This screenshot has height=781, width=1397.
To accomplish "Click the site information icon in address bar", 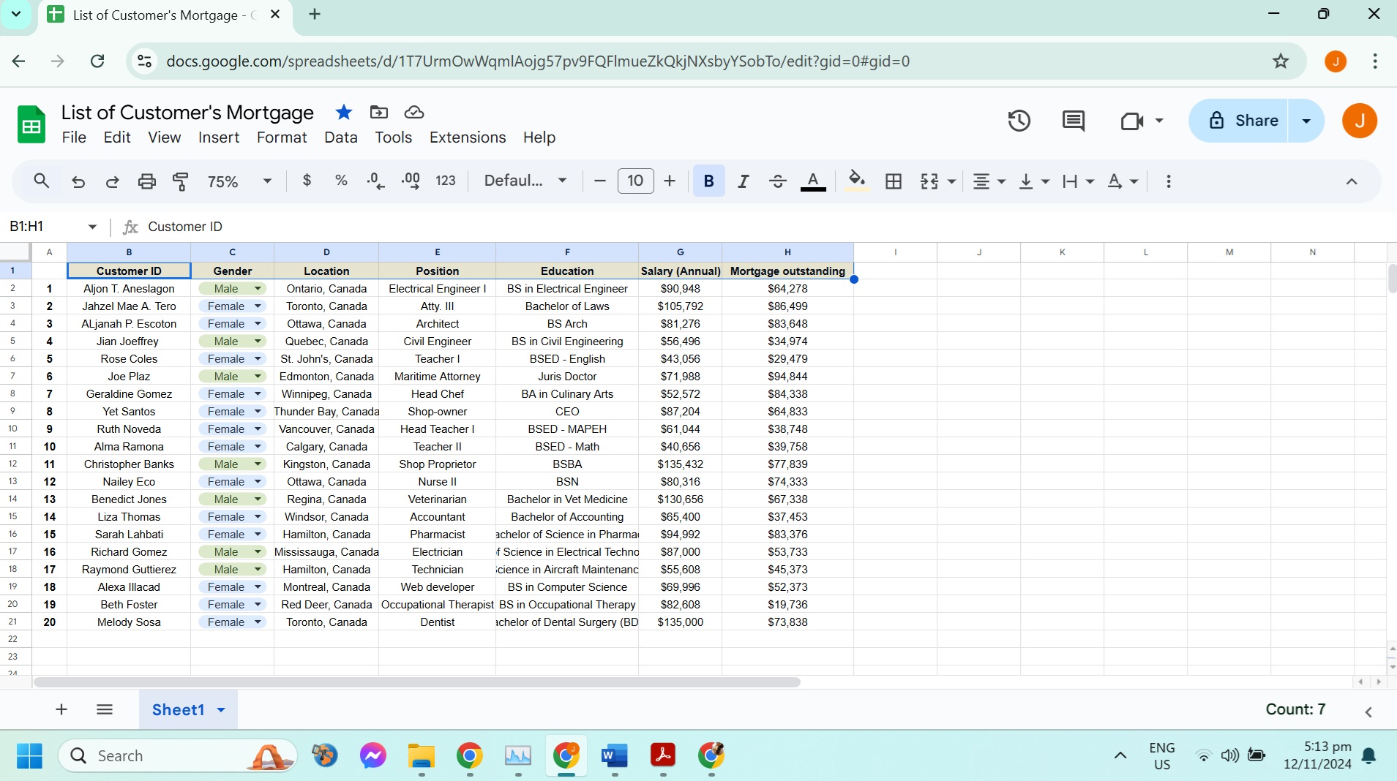I will tap(145, 61).
